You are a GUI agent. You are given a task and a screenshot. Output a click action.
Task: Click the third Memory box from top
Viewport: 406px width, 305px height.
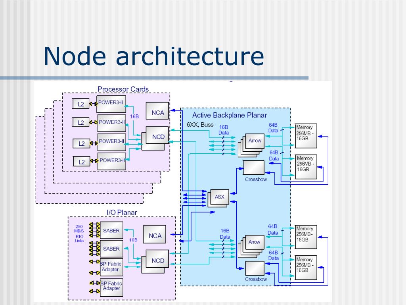[x=306, y=237]
